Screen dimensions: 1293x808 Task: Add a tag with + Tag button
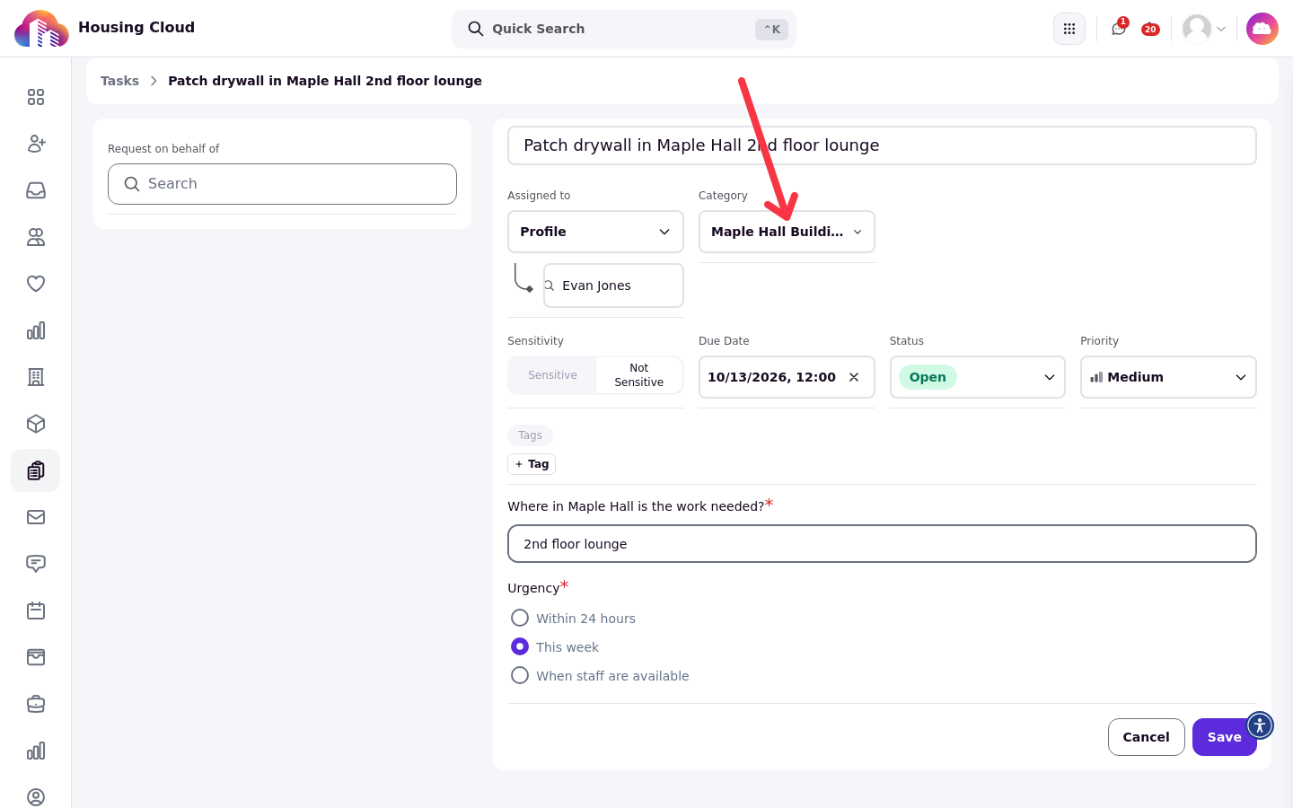pyautogui.click(x=532, y=464)
